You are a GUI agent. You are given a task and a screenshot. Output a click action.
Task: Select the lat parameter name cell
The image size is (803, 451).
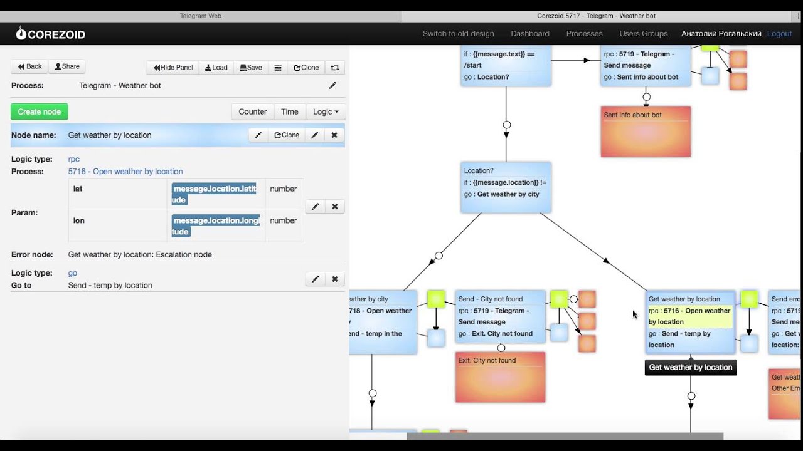pos(118,194)
